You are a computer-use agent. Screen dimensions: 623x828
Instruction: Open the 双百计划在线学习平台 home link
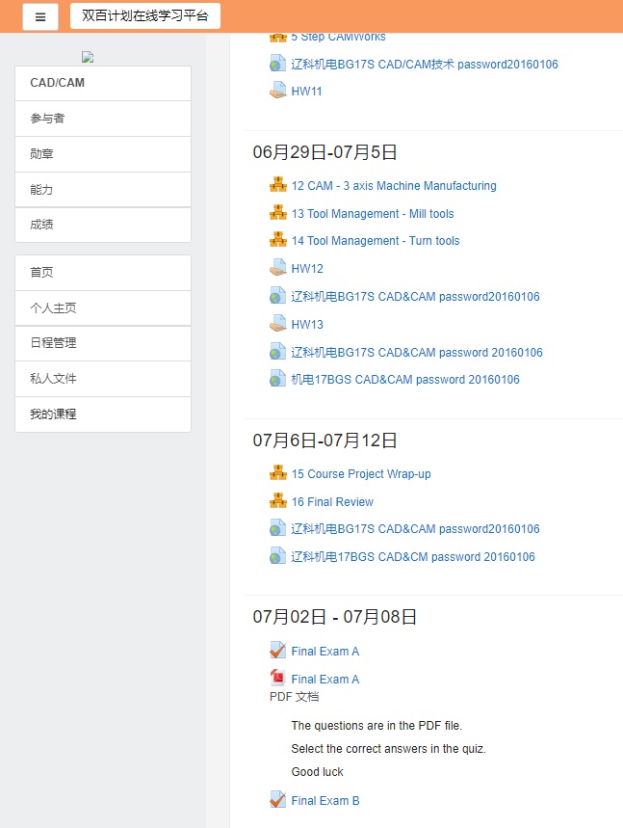click(145, 16)
